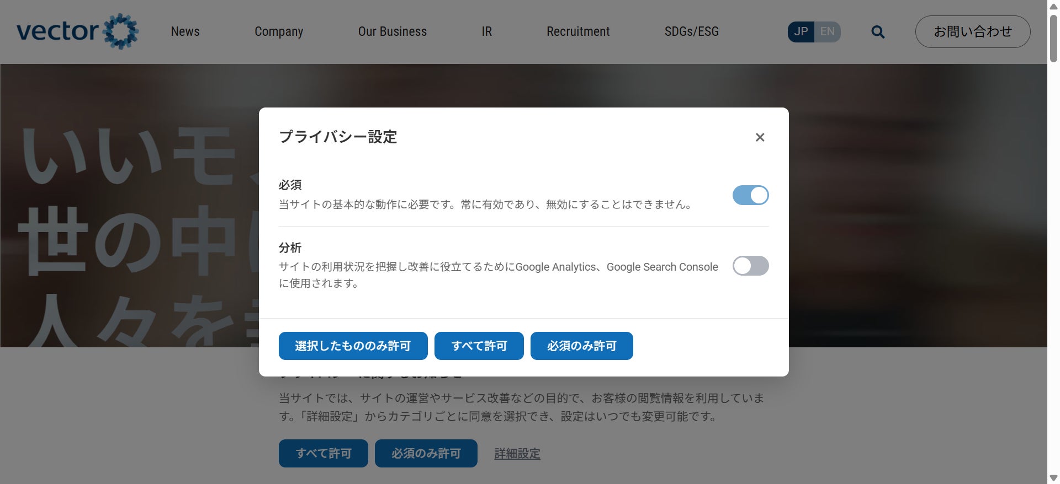Viewport: 1060px width, 484px height.
Task: Click the vector logo in the header
Action: pos(77,31)
